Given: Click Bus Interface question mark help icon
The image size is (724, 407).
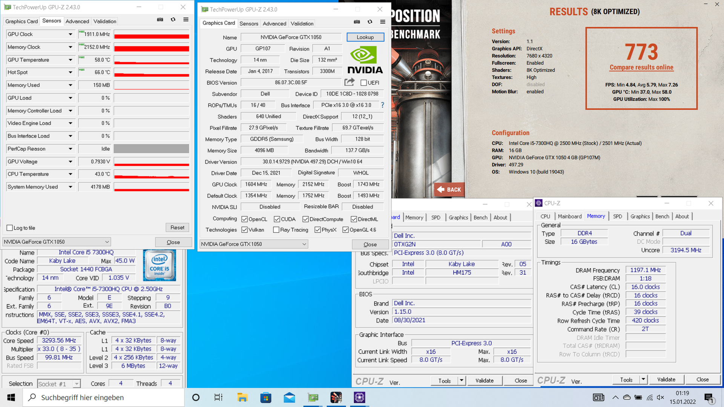Looking at the screenshot, I should click(382, 105).
